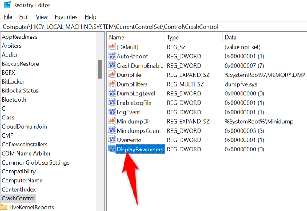307x211 pixels.
Task: Select the ContentIndex key
Action: (19, 189)
